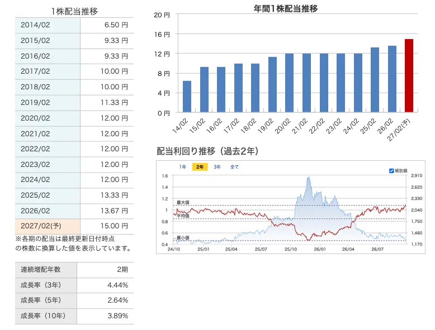Select the 13.33 円 dividend value
The image size is (435, 330).
pyautogui.click(x=114, y=195)
